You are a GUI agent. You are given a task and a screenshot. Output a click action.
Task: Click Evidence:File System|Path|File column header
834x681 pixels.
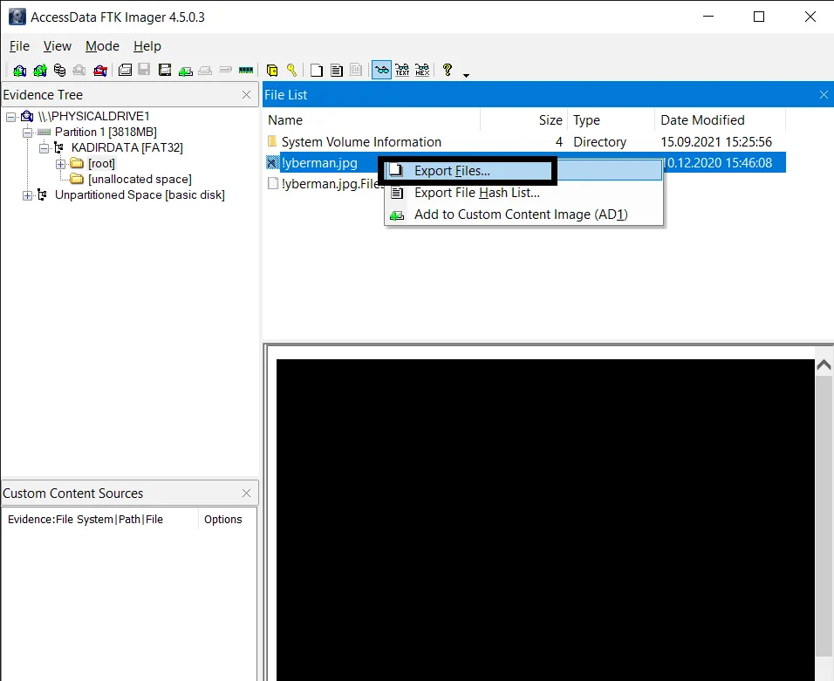click(100, 520)
